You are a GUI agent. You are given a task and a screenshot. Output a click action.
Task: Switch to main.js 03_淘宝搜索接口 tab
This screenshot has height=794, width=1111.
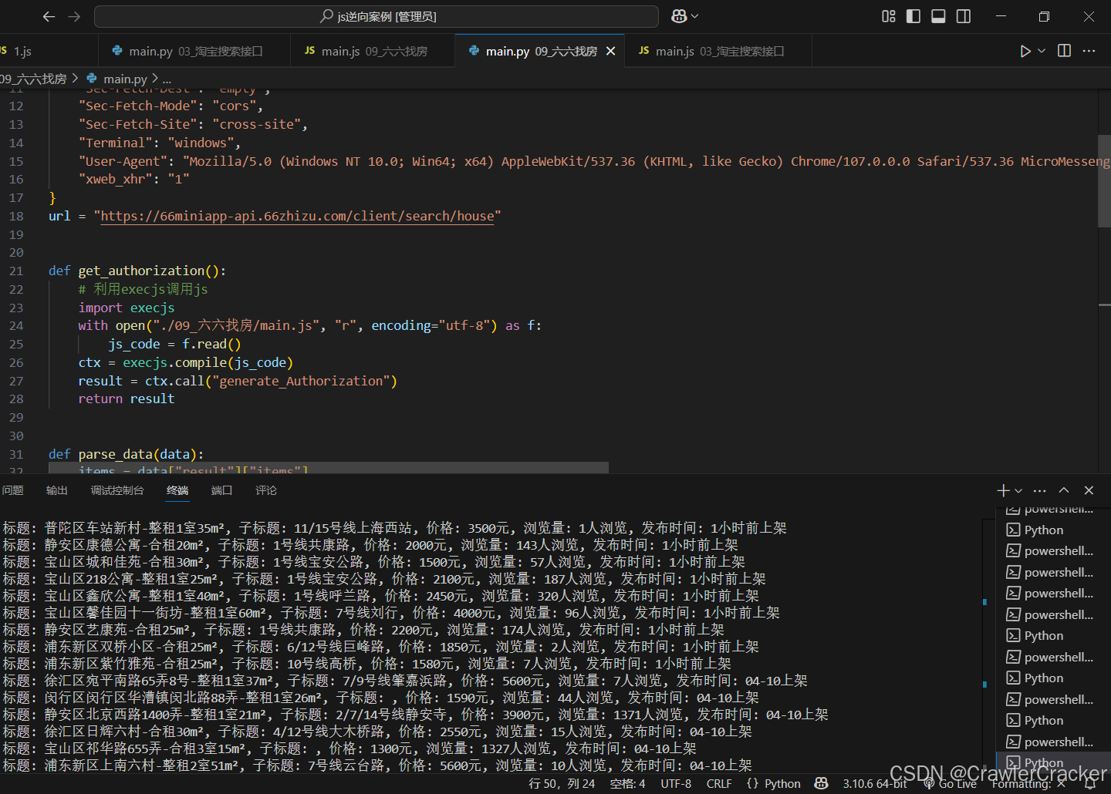point(718,51)
